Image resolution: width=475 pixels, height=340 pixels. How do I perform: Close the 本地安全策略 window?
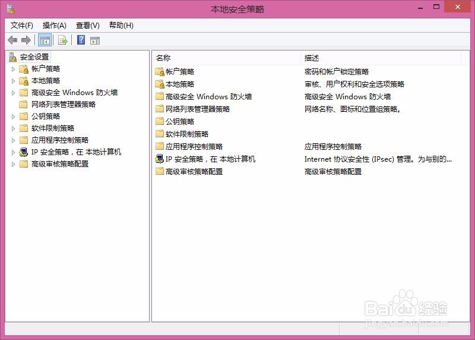457,7
